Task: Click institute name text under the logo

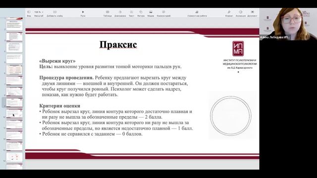Action: (x=240, y=64)
